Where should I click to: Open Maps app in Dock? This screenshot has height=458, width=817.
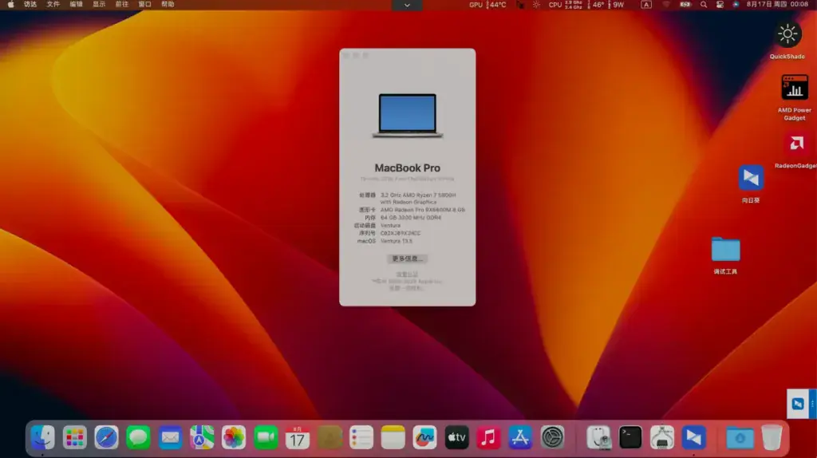(x=202, y=437)
